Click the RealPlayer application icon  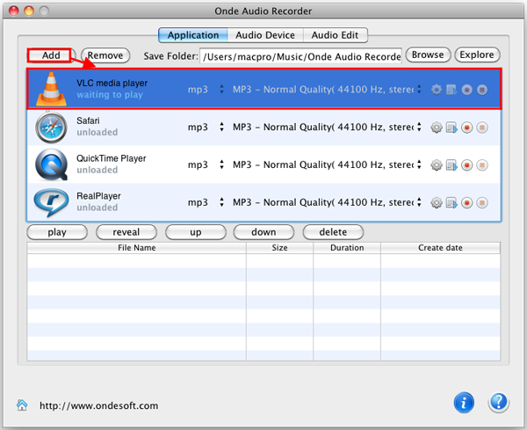point(51,202)
